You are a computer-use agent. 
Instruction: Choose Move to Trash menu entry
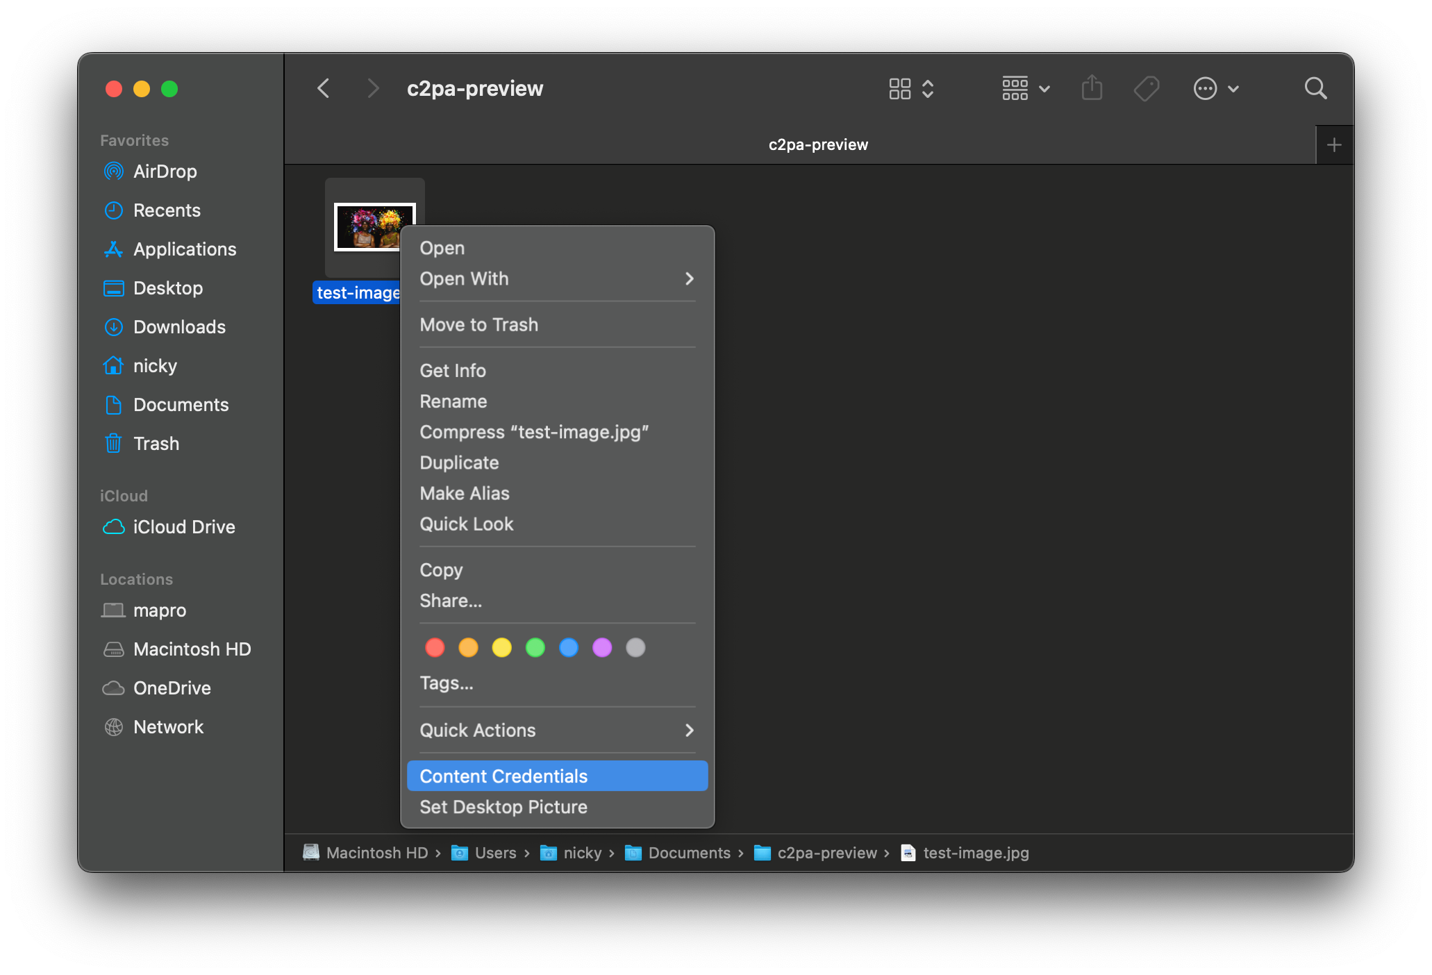(478, 325)
